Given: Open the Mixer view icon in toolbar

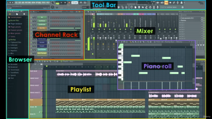Looking at the screenshot, I should [x=126, y=7].
